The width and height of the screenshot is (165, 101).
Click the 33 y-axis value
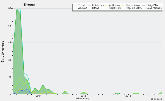(10, 60)
